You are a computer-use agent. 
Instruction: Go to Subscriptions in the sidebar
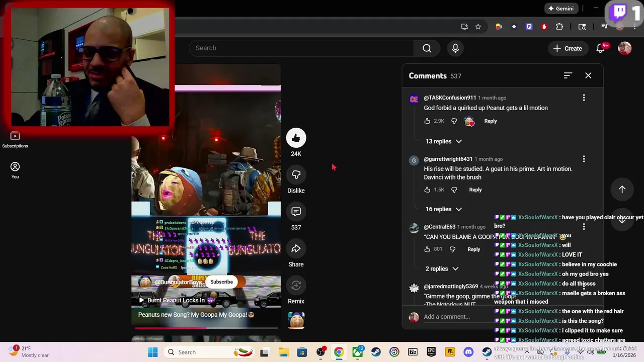15,140
